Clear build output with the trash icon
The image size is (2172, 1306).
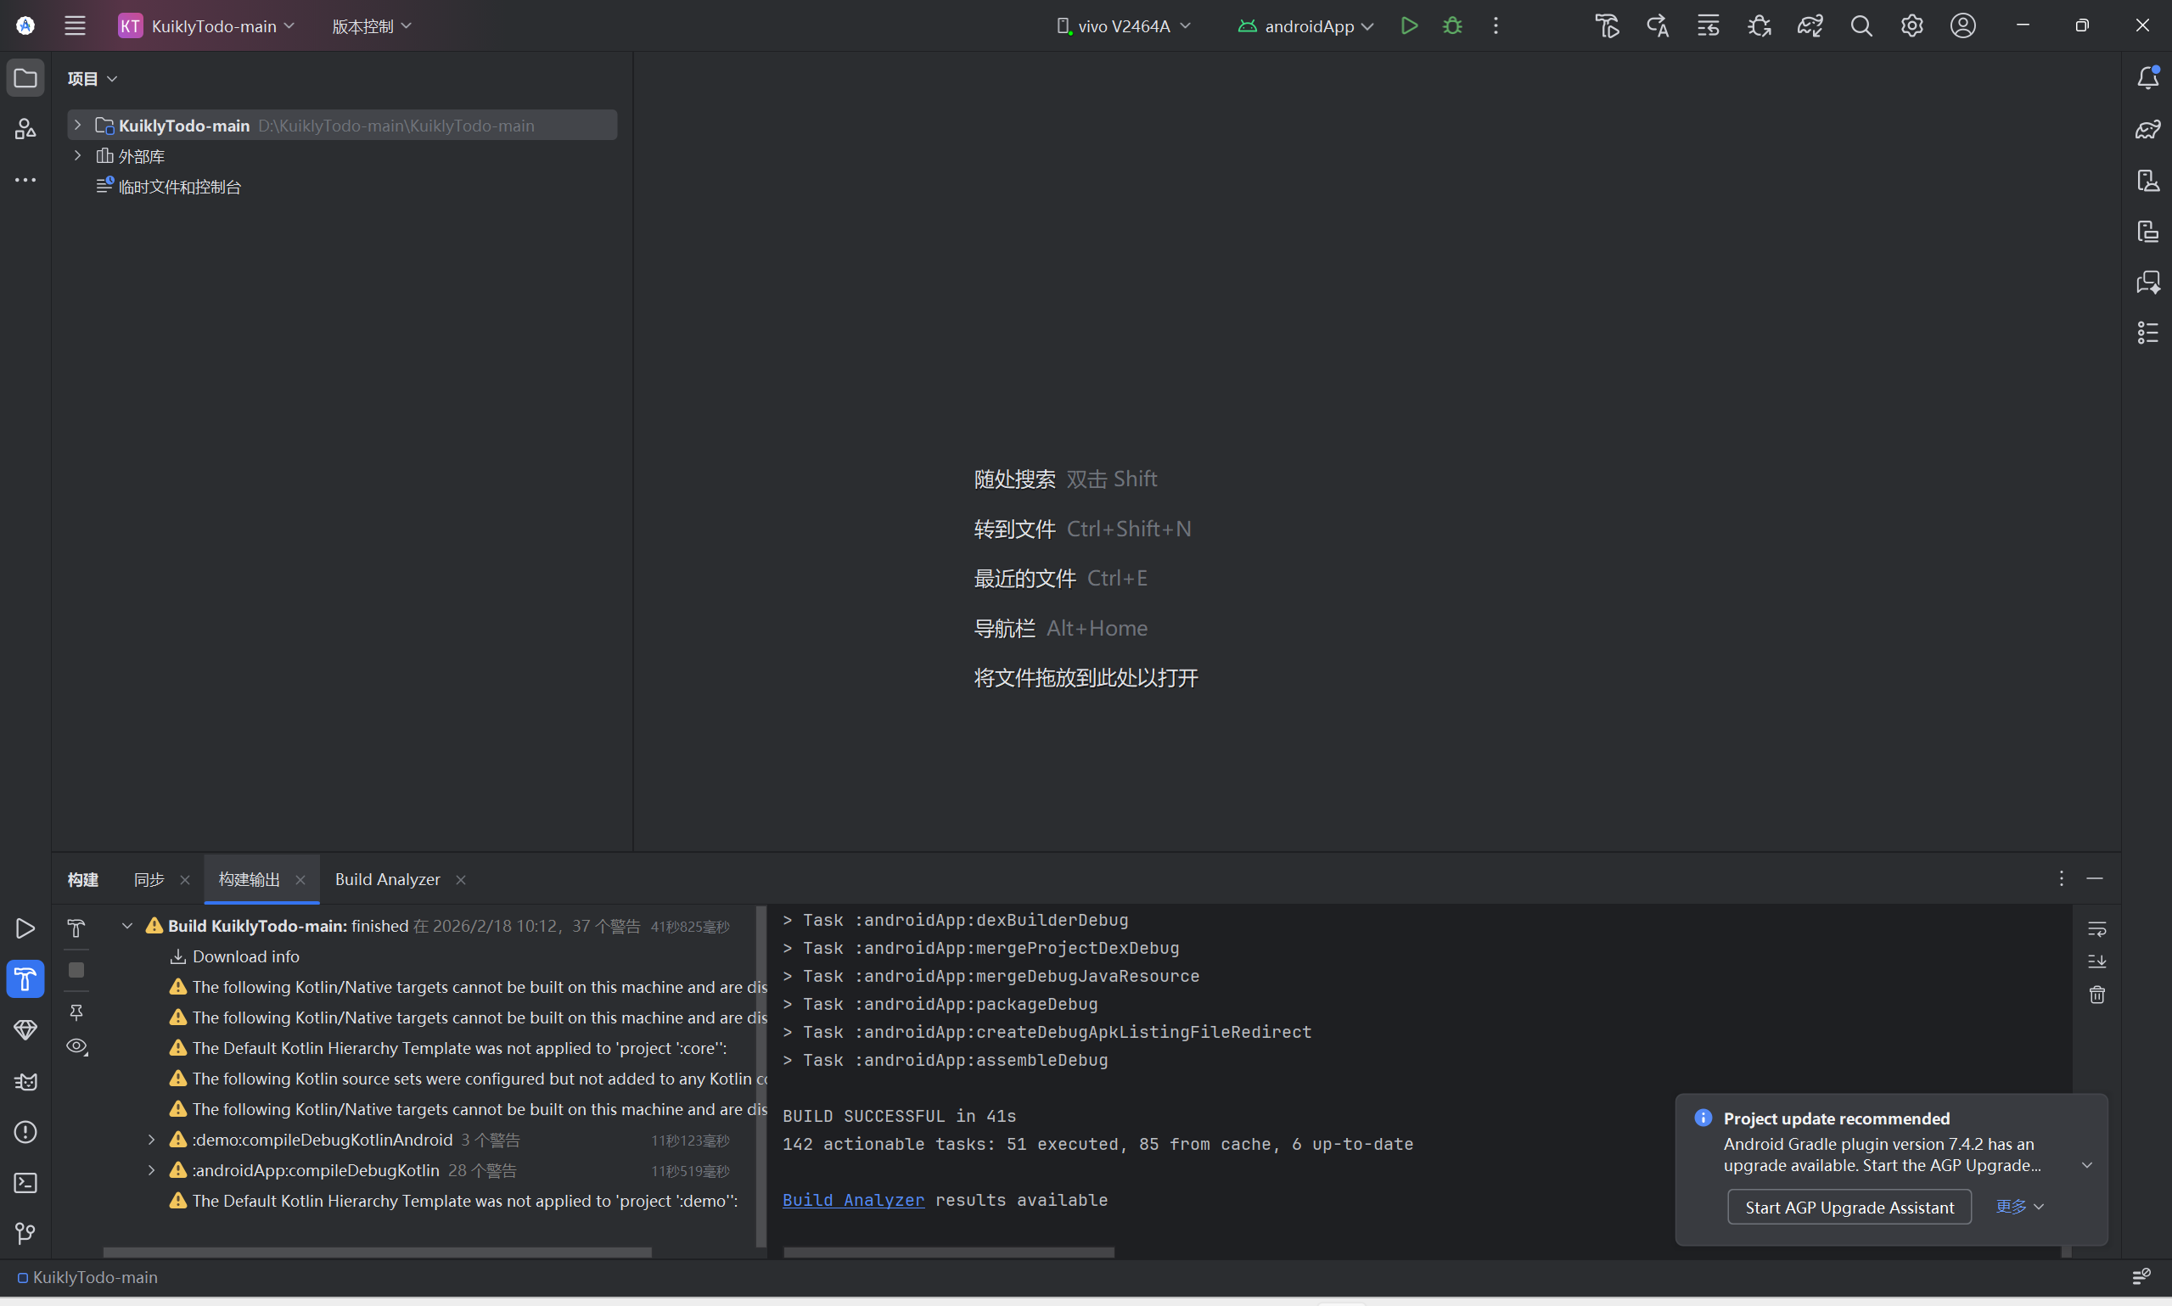pos(2097,995)
